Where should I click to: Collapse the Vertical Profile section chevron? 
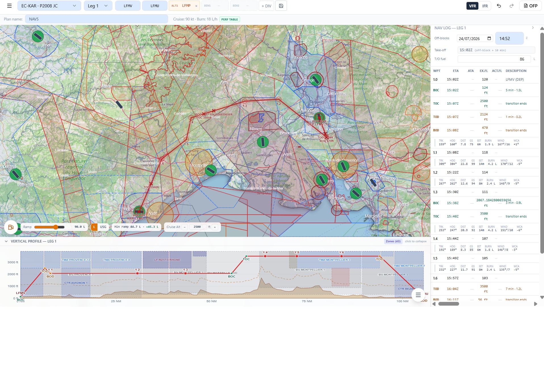pos(6,241)
